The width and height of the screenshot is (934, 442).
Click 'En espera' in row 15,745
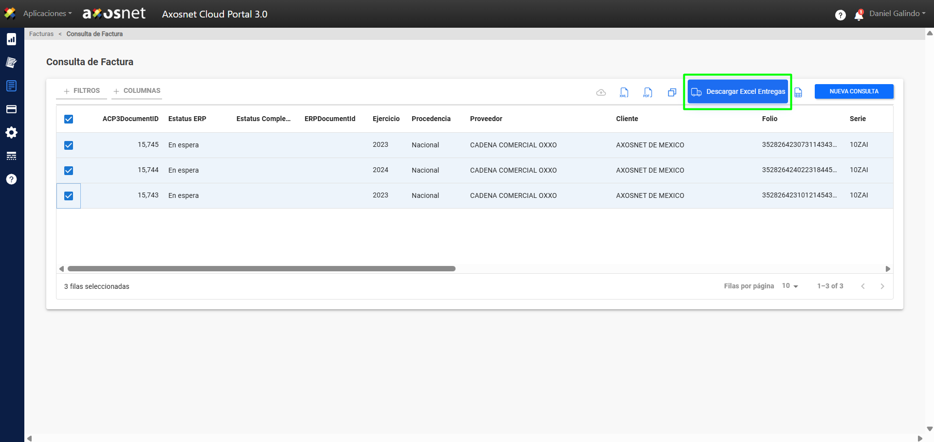[183, 145]
